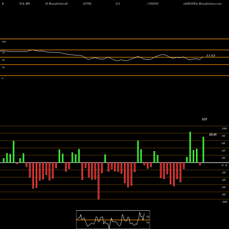Screen dimensions: 229x229
Task: Click the tallest red bar reaching -100
Action: pos(98,181)
